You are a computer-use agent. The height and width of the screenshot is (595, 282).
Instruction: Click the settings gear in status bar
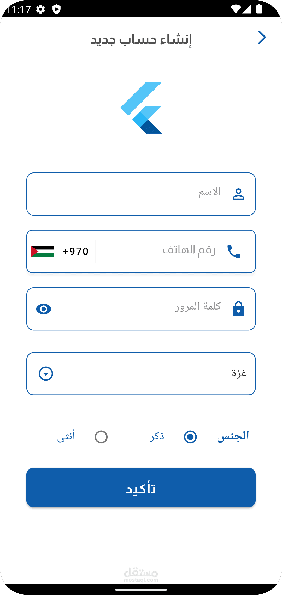[40, 10]
